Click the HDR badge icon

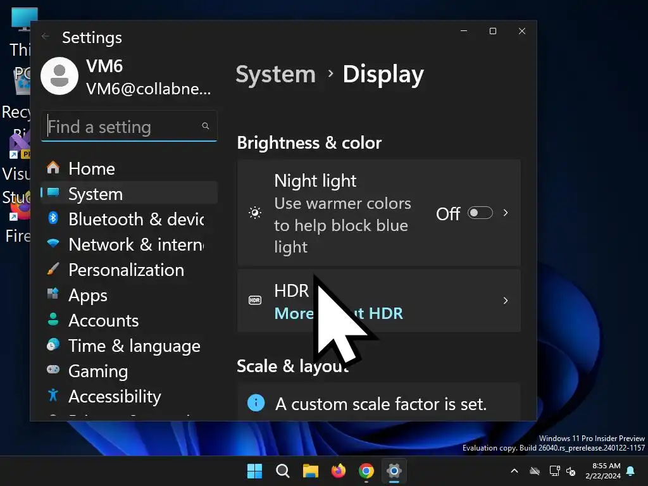[255, 301]
